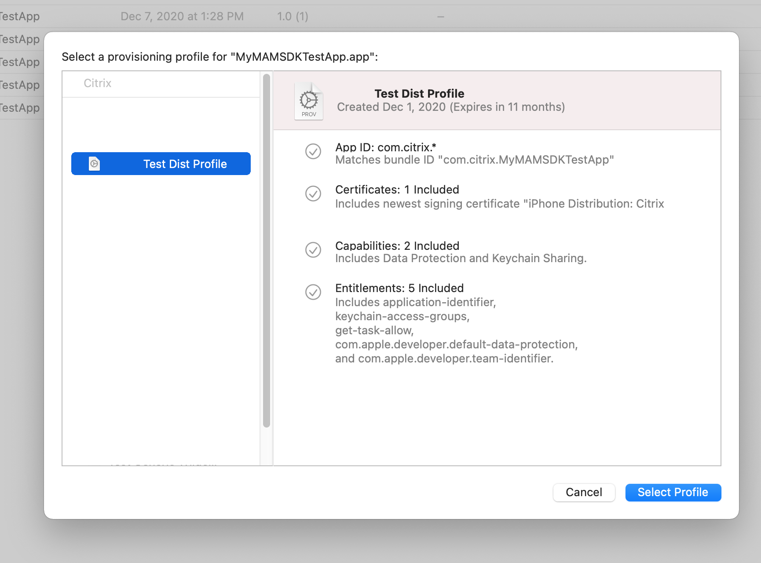Click the small profile icon in selected row
The image size is (761, 563).
[94, 164]
